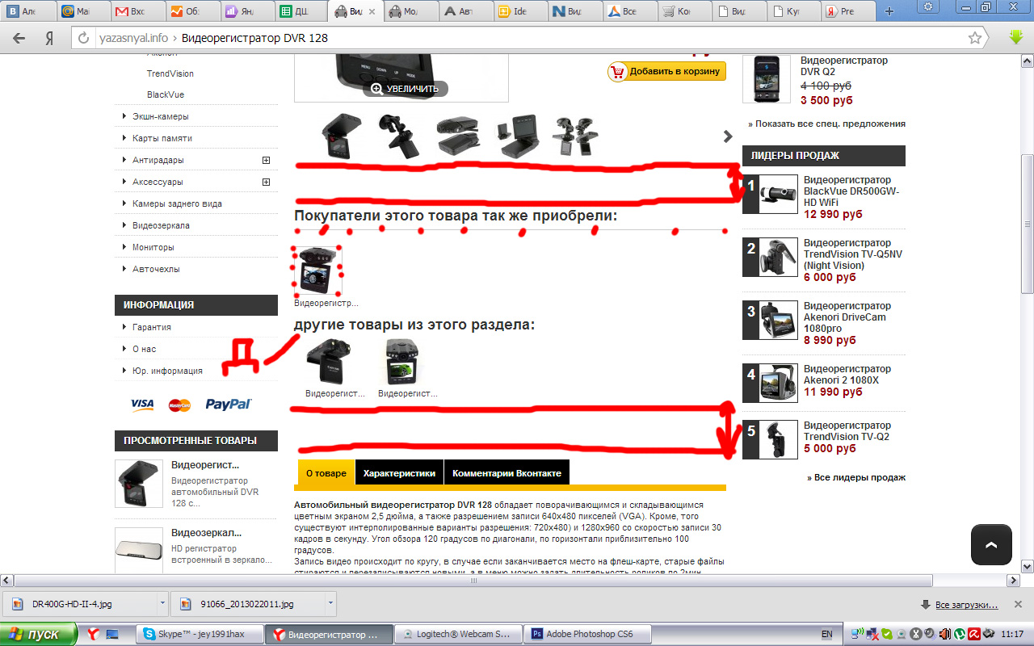Open Видеорегистратор Akenori DriveCam 1080pro link

click(847, 317)
